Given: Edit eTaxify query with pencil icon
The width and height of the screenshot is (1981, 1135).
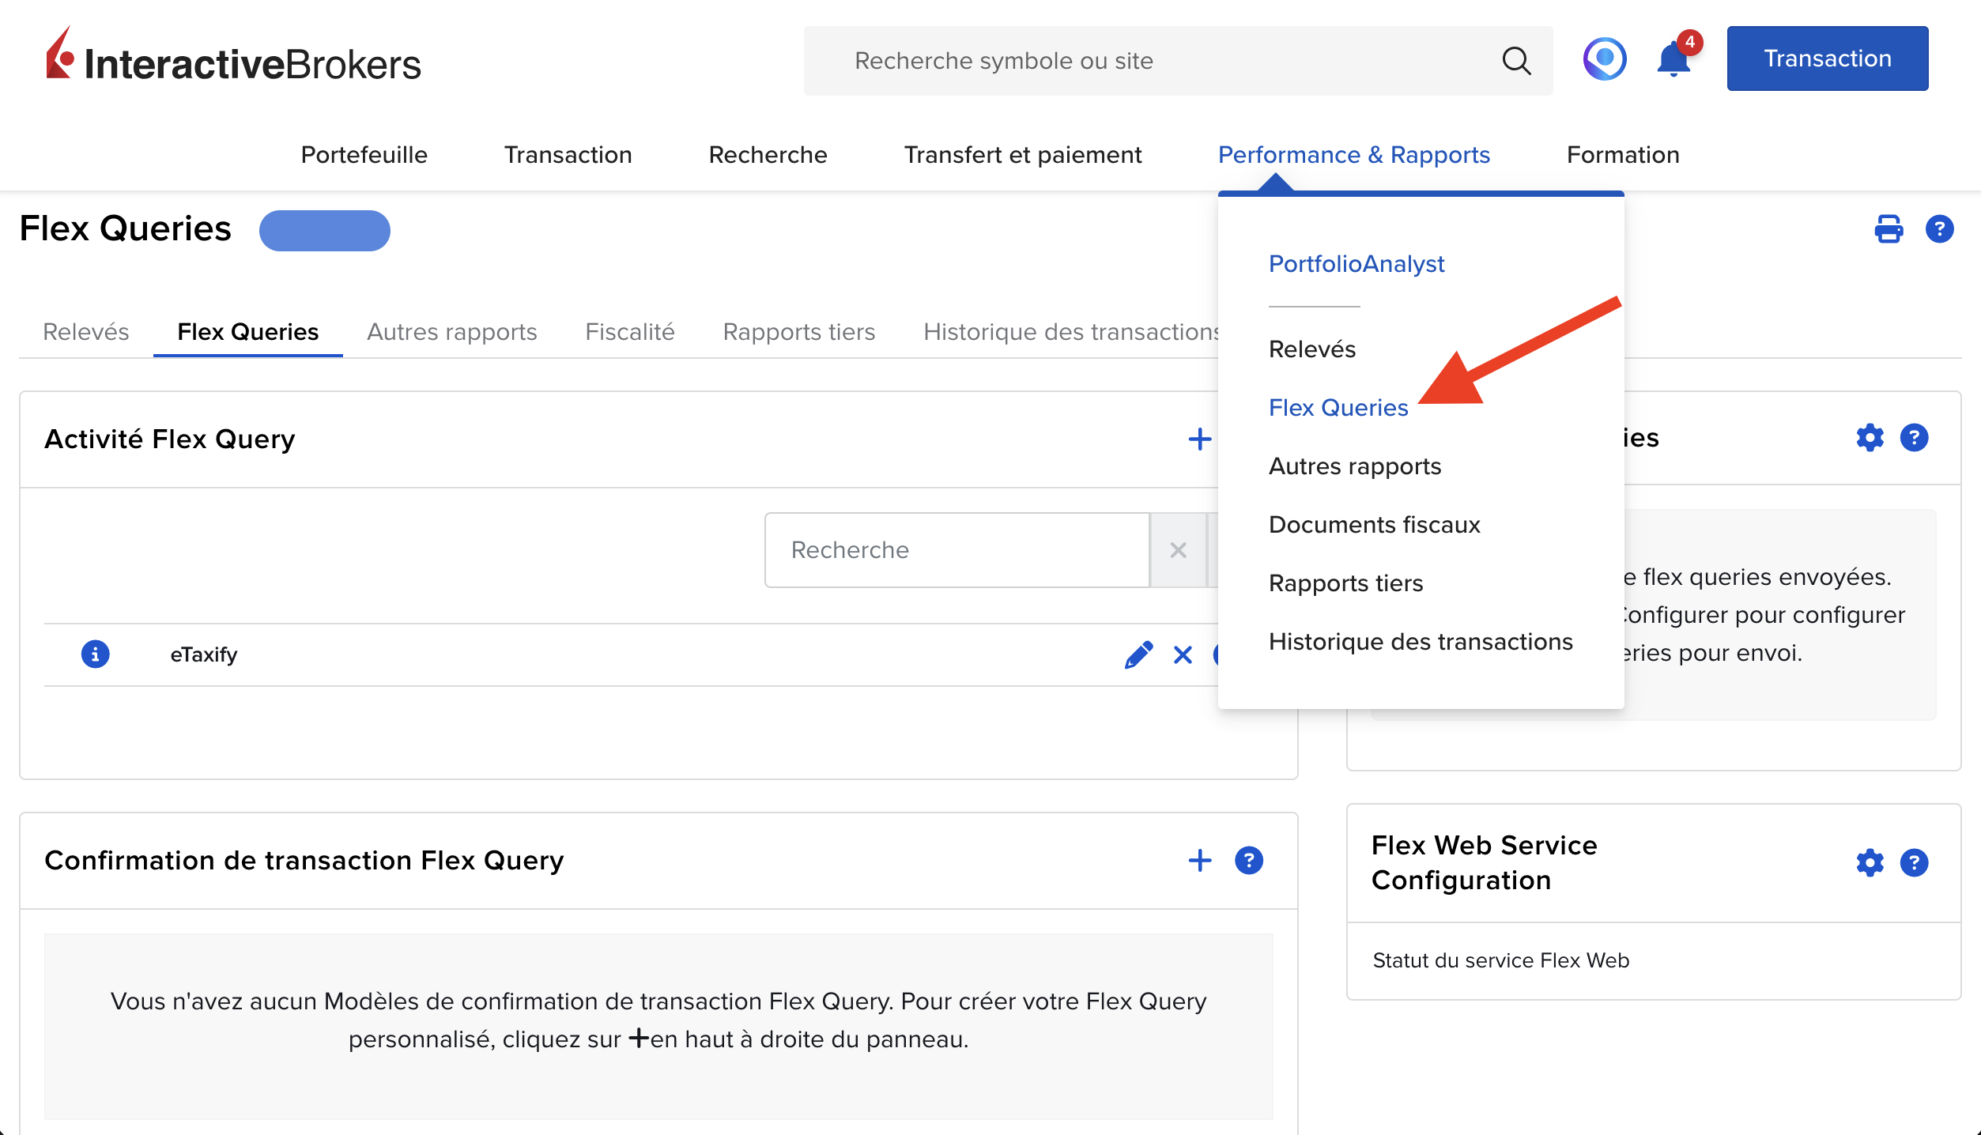Looking at the screenshot, I should tap(1138, 654).
